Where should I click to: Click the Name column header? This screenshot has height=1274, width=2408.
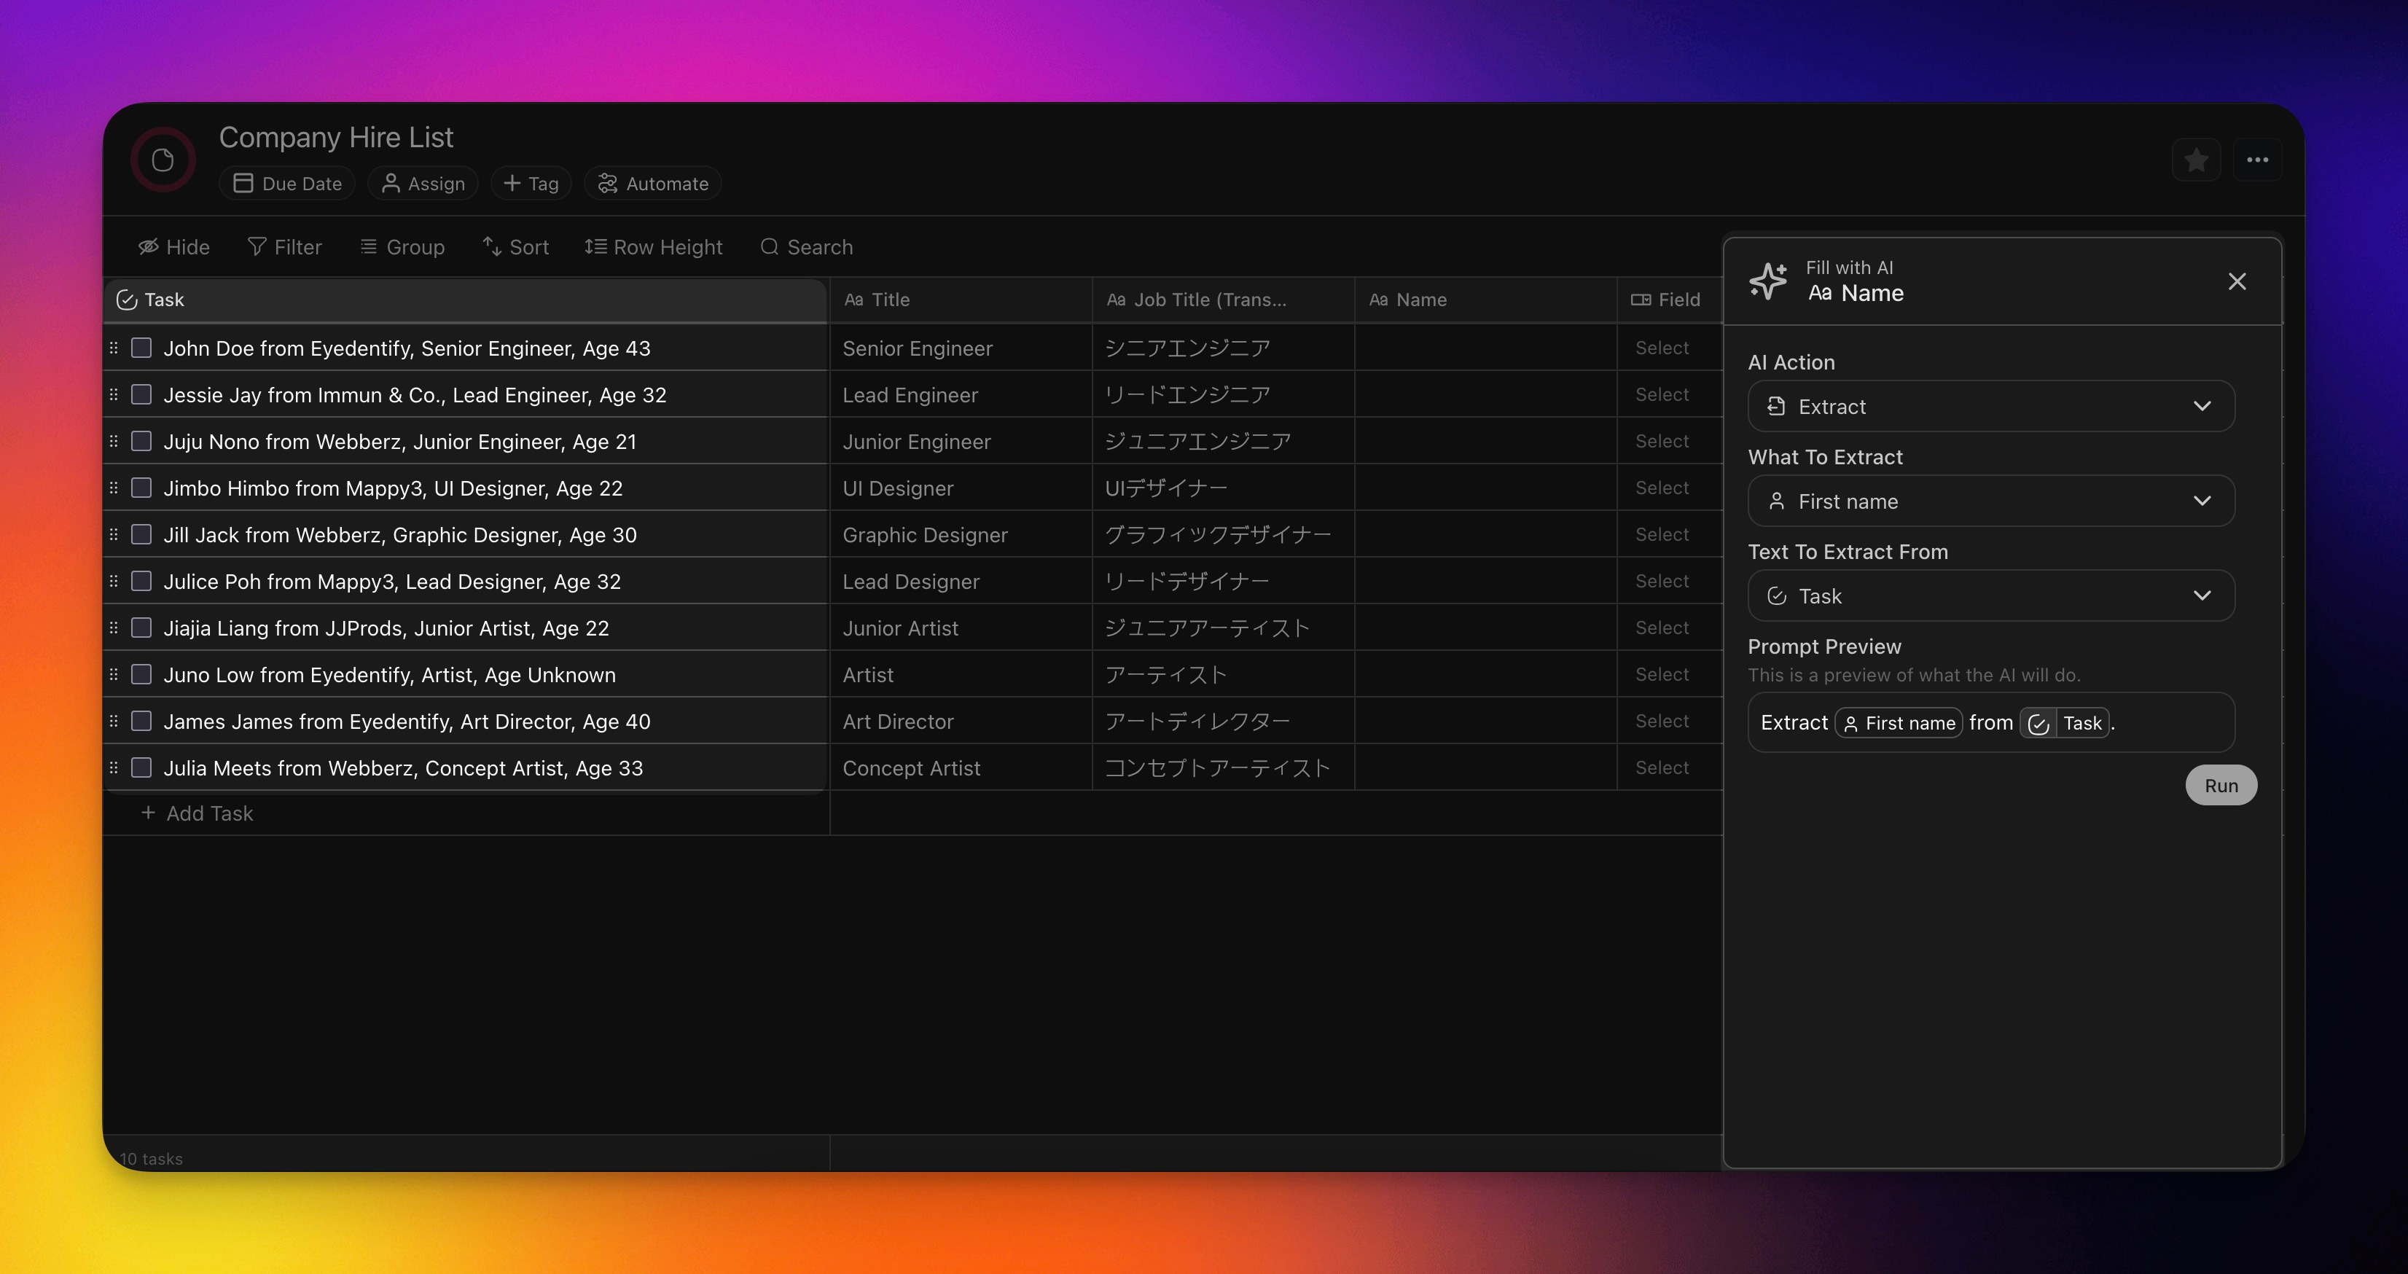click(x=1421, y=300)
